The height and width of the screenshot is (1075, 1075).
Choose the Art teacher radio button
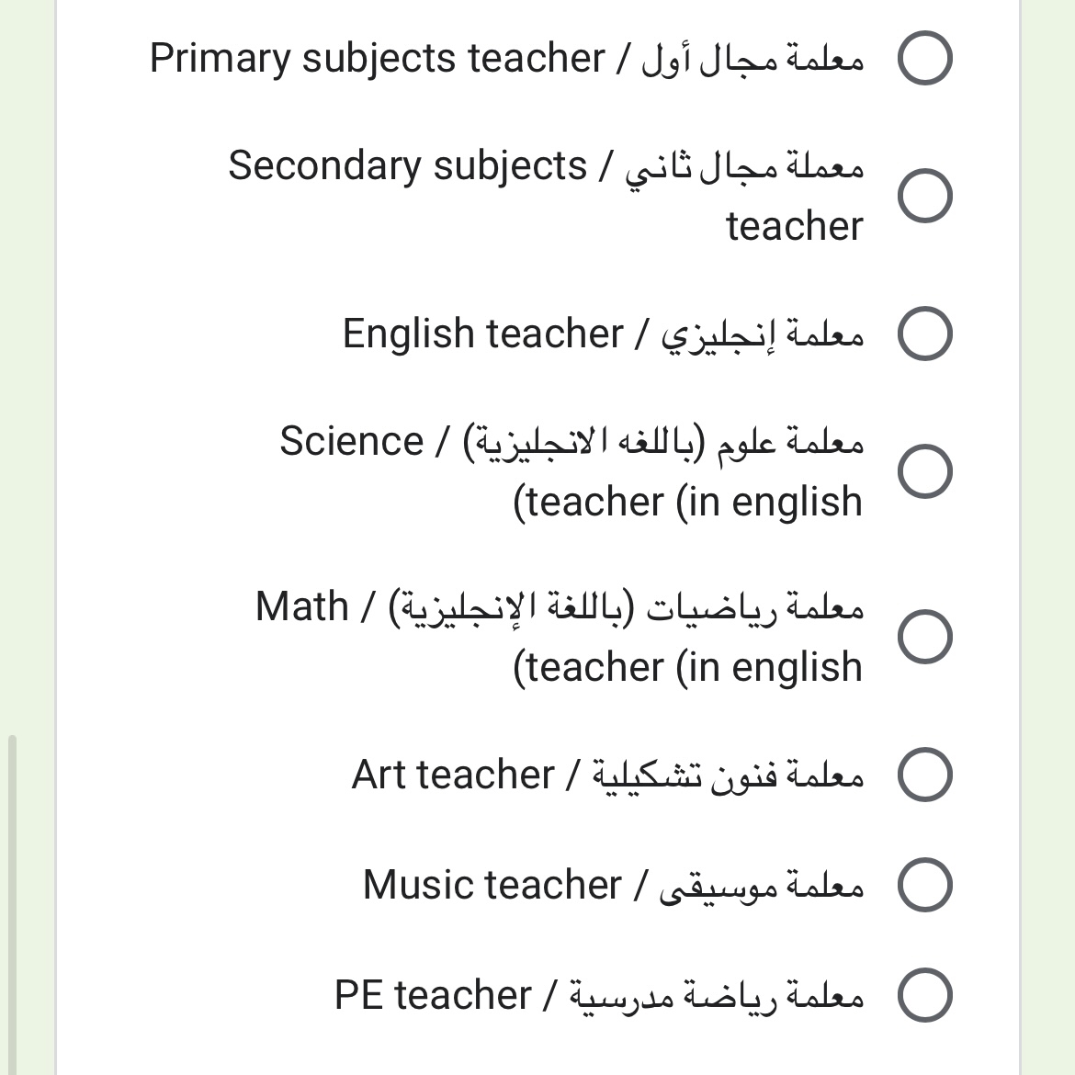pos(925,775)
